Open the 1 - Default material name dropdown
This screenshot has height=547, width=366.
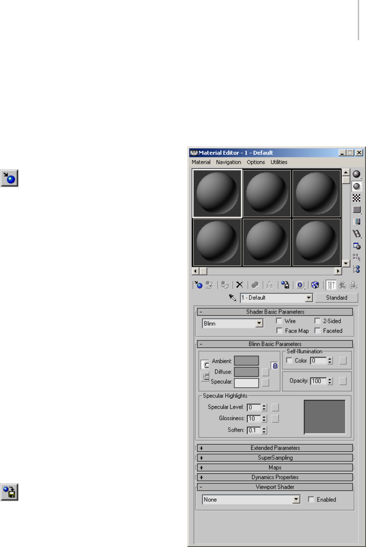point(308,298)
